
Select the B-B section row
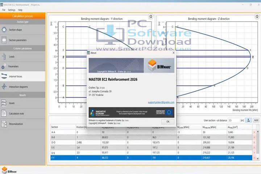pos(151,137)
